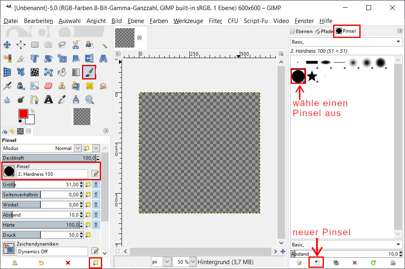
Task: Close the image tab thumbnail
Action: pyautogui.click(x=139, y=38)
